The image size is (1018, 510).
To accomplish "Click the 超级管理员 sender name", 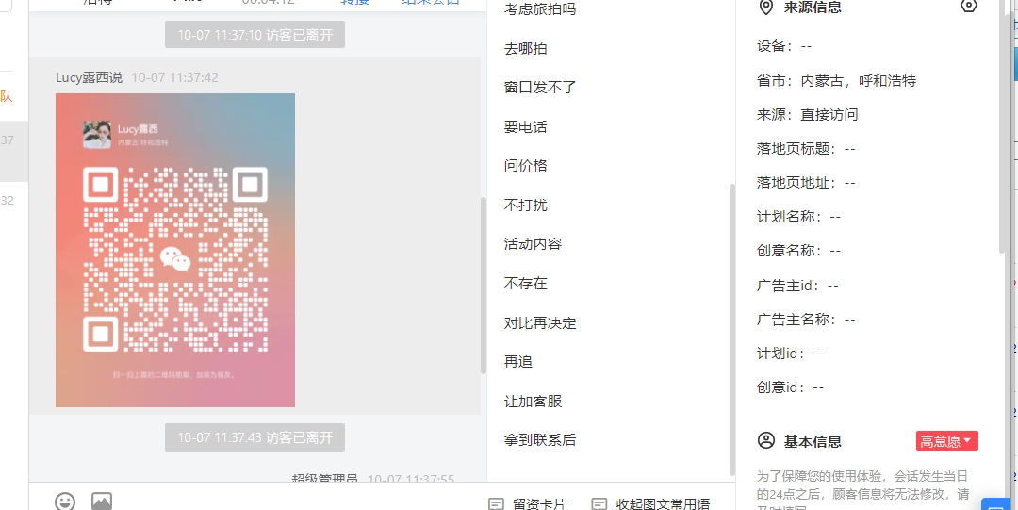I will click(324, 480).
